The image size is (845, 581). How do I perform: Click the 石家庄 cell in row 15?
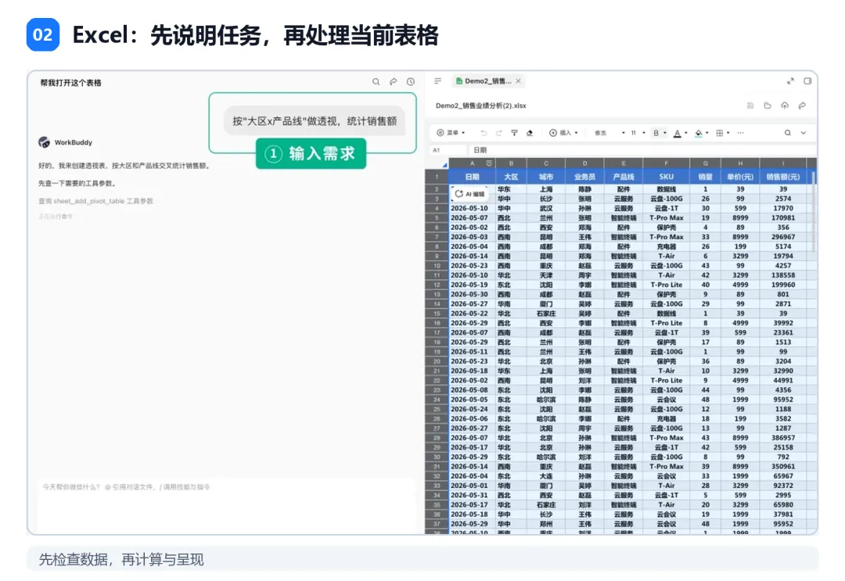(x=546, y=314)
